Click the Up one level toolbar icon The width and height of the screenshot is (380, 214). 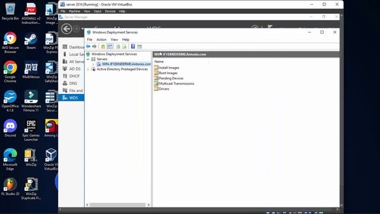point(103,46)
